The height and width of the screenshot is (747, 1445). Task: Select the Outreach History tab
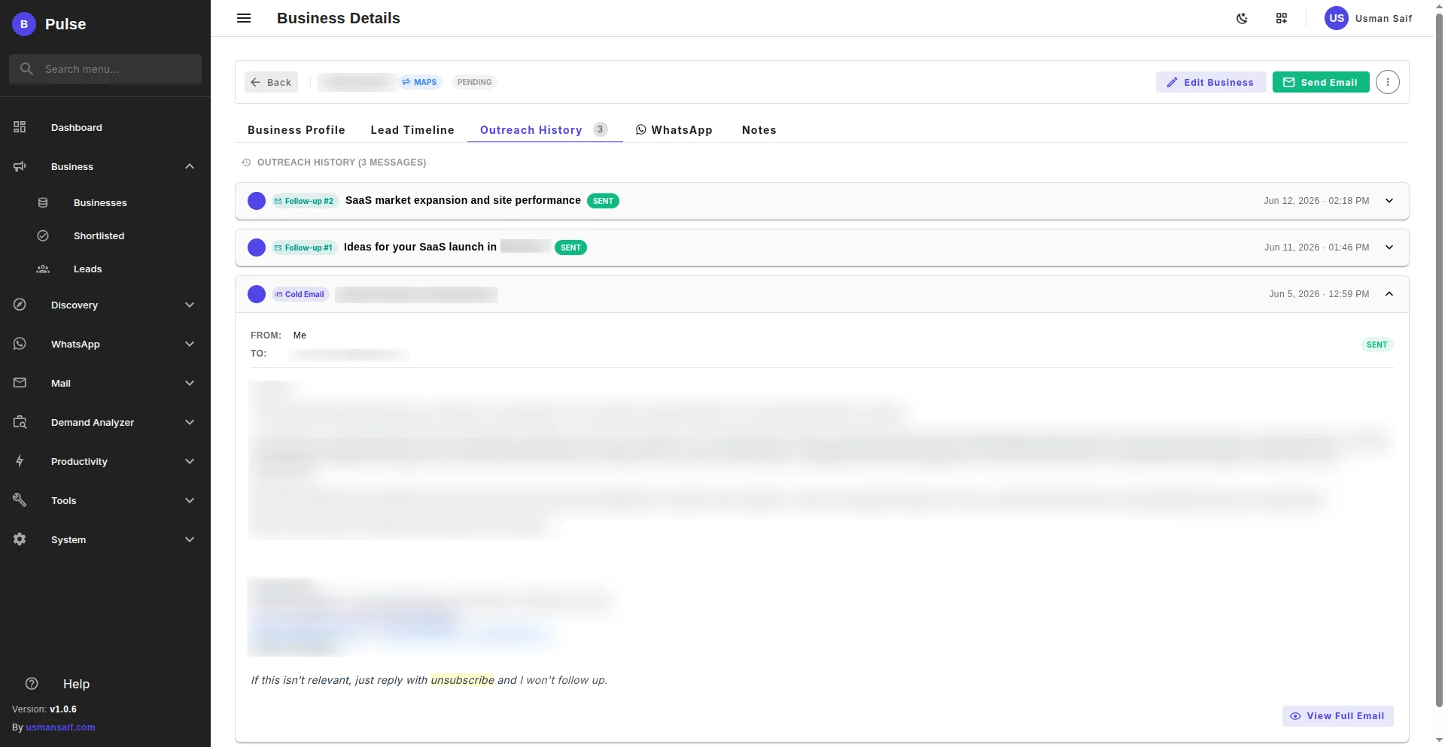[545, 130]
